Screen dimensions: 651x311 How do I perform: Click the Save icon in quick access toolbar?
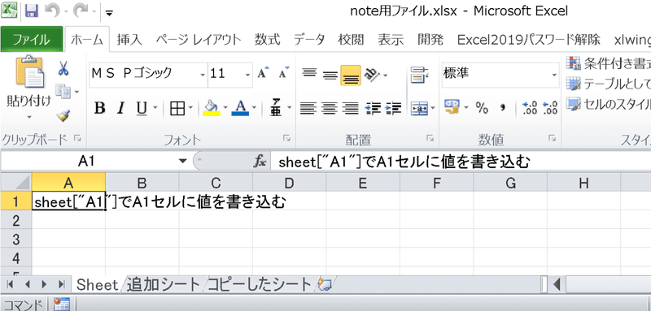32,11
